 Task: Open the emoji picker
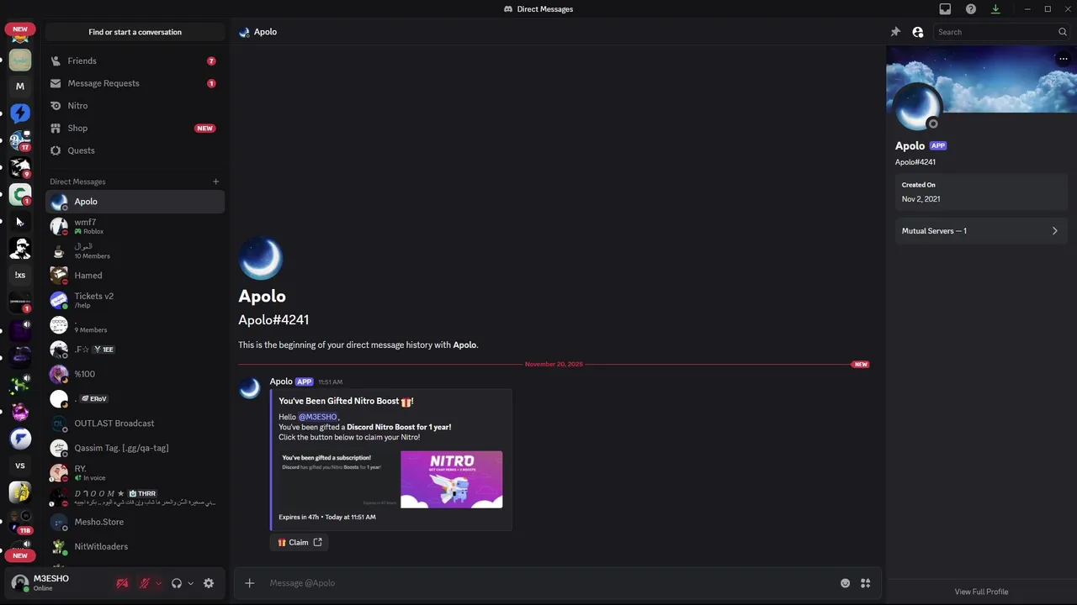click(846, 583)
